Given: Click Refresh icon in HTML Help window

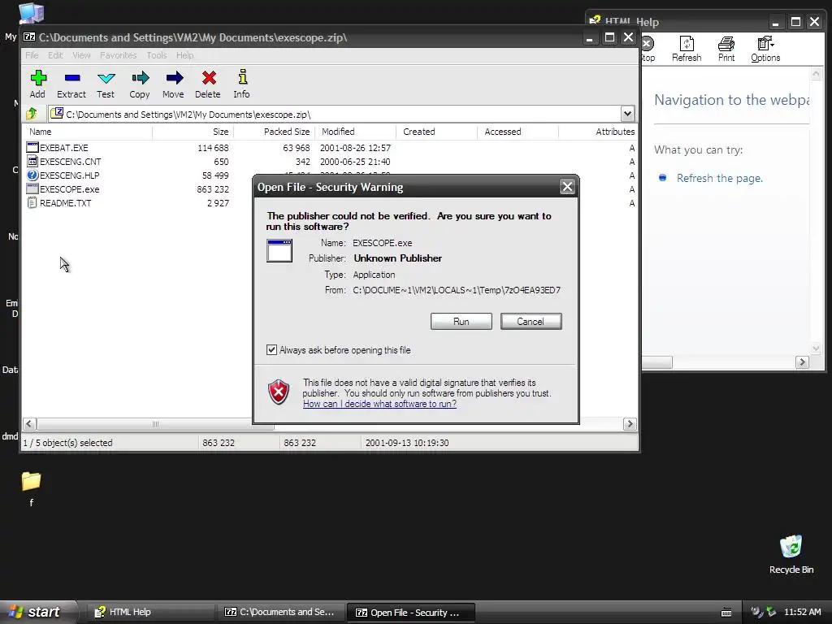Looking at the screenshot, I should point(687,44).
